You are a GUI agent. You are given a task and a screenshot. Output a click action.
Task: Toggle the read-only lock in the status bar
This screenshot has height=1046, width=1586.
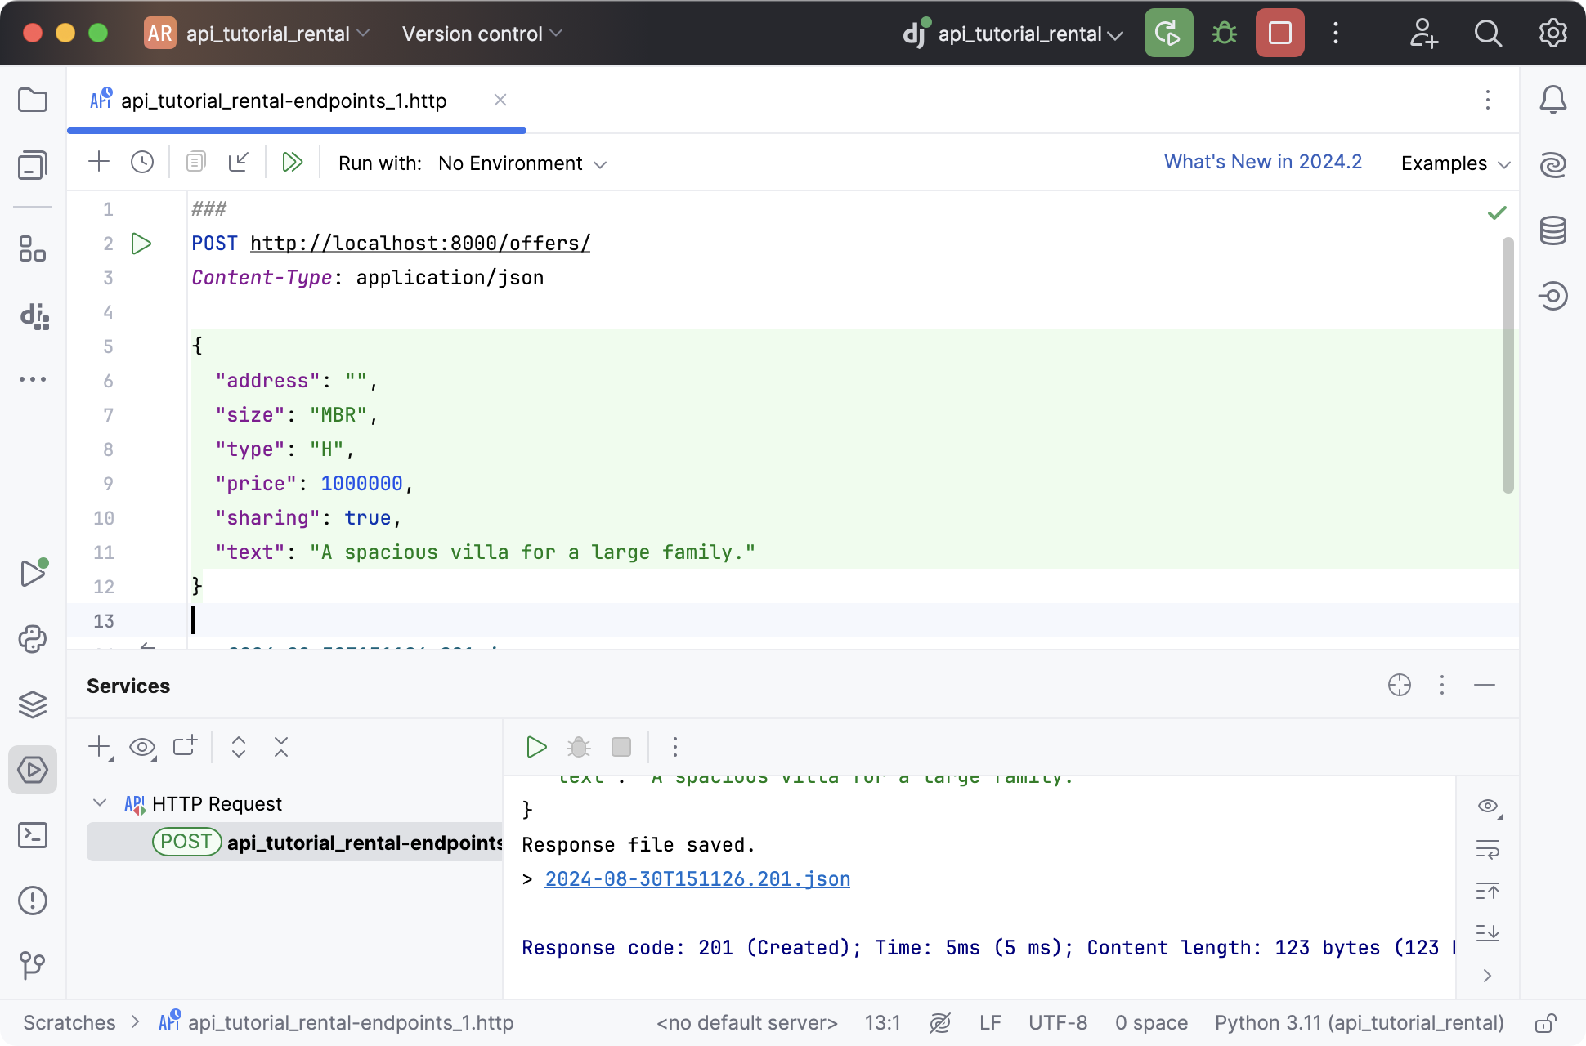pyautogui.click(x=1544, y=1023)
